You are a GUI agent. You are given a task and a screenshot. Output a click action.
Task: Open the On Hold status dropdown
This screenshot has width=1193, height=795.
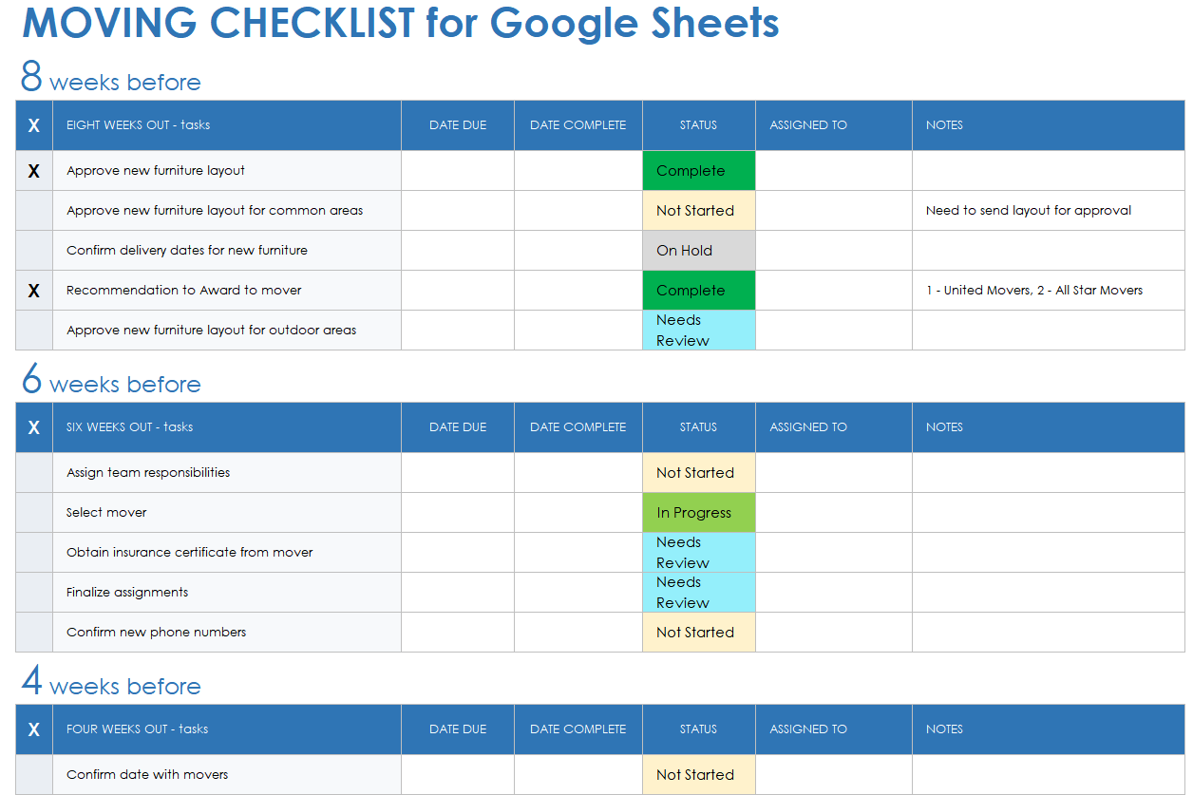tap(698, 251)
